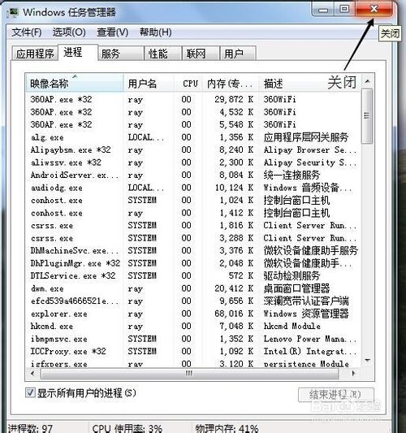Click the horizontal scrollbar left arrow
The height and width of the screenshot is (433, 406).
pos(32,374)
